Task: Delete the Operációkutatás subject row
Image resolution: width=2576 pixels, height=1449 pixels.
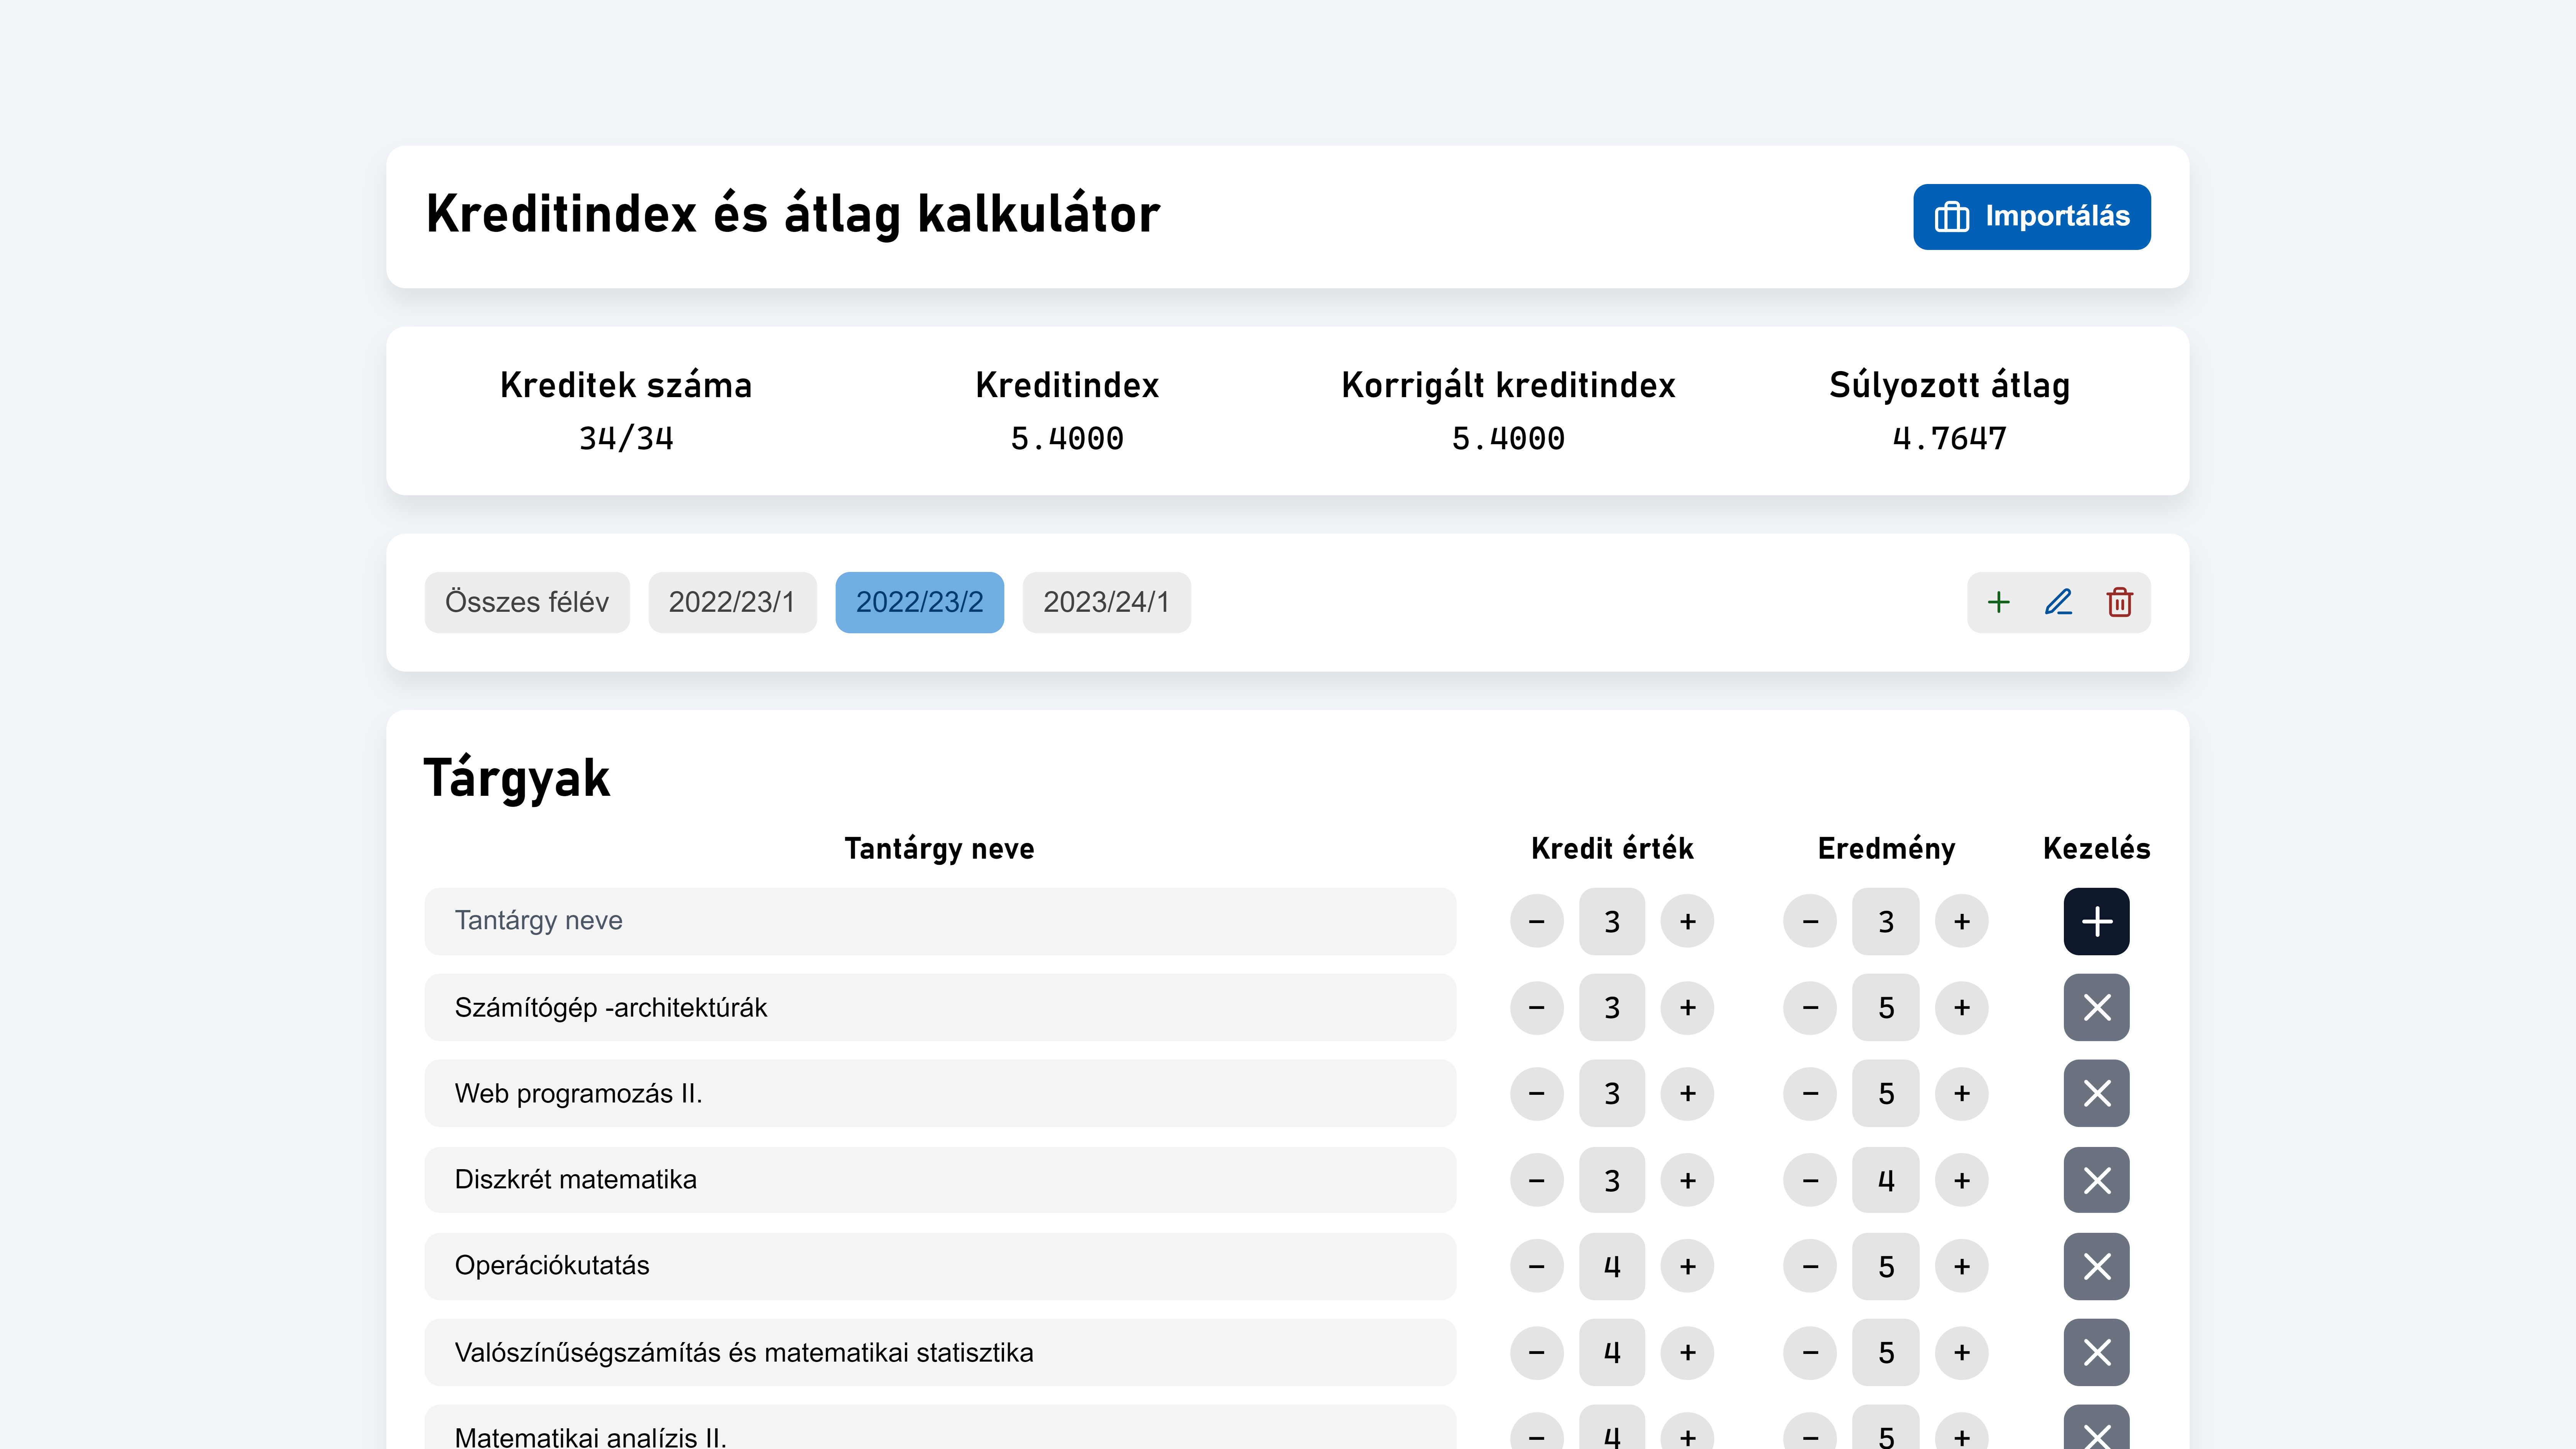Action: point(2096,1266)
